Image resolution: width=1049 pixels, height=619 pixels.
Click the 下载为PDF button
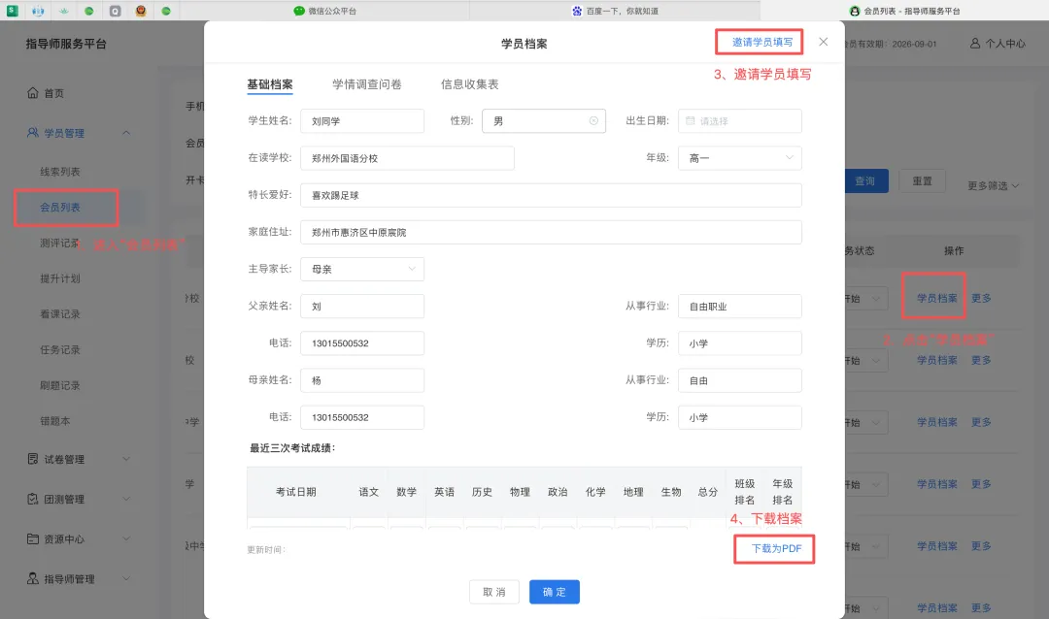[773, 547]
